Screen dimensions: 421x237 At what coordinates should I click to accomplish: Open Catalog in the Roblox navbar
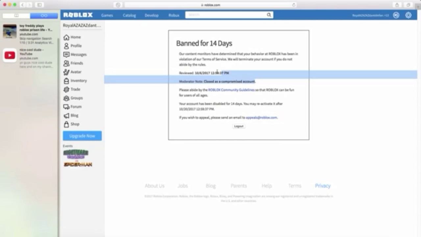129,15
